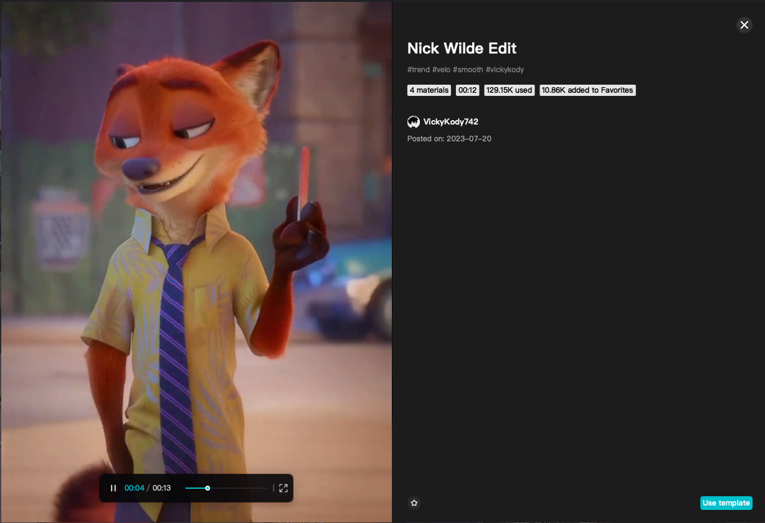This screenshot has width=765, height=523.
Task: Add template to Favorites with star icon
Action: click(x=414, y=503)
